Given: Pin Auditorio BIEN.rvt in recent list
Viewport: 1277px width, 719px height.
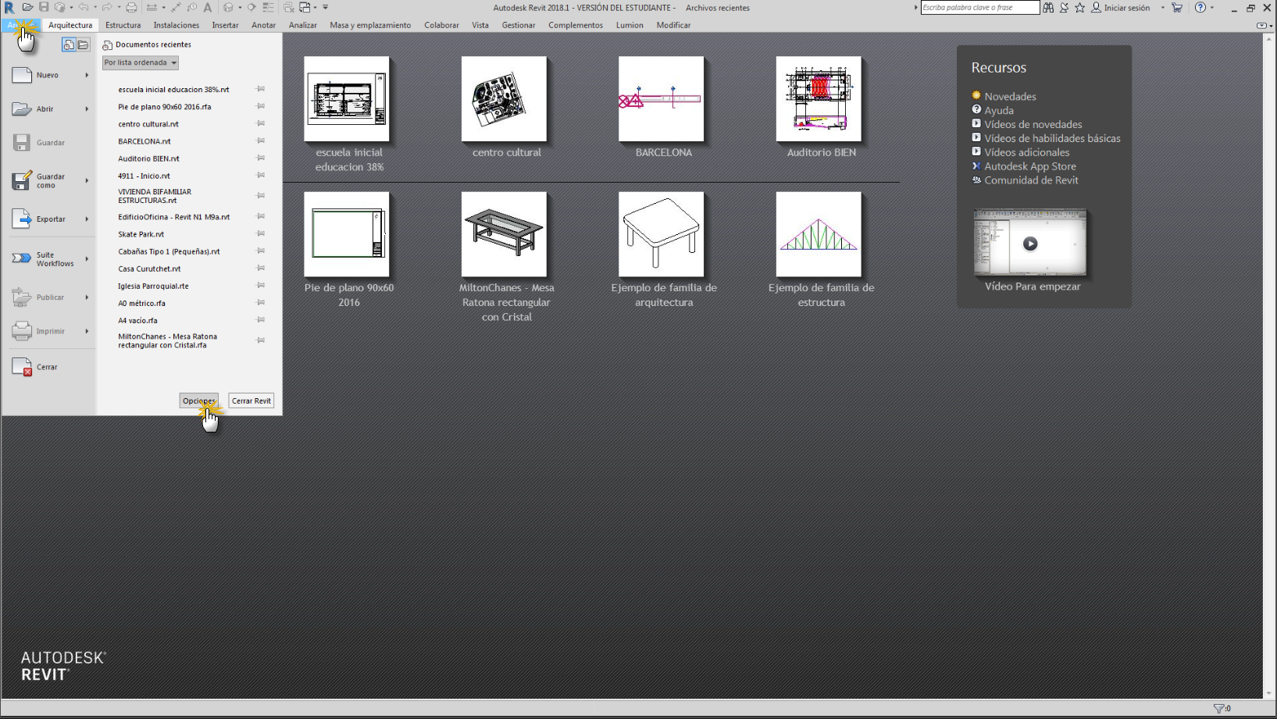Looking at the screenshot, I should click(x=261, y=158).
